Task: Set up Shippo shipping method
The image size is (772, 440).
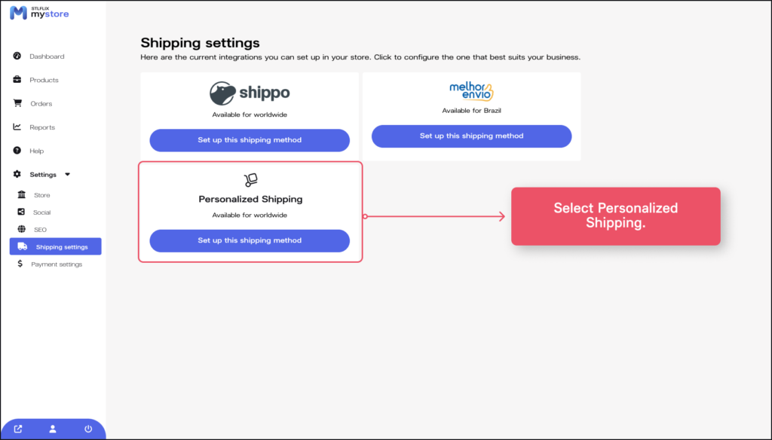Action: click(x=250, y=140)
